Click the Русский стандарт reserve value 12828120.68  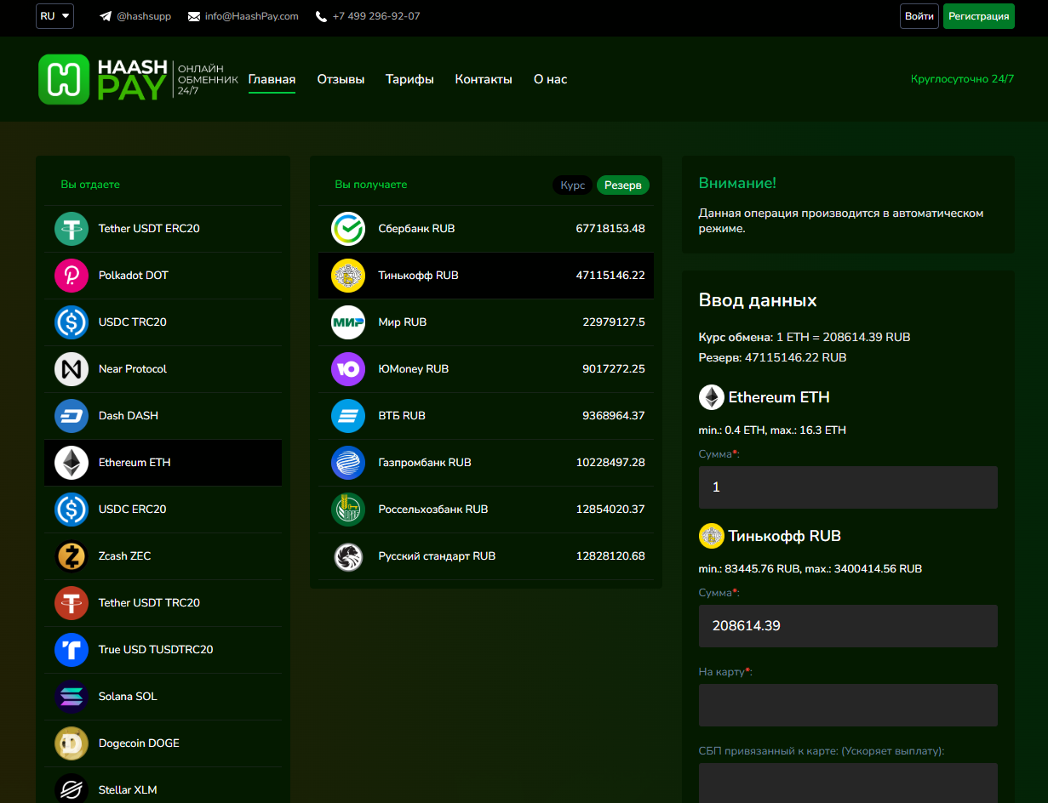610,556
